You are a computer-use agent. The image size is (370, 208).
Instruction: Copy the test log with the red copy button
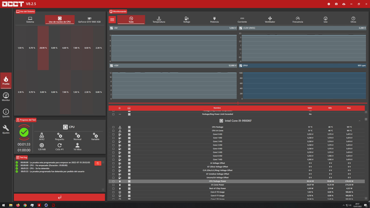98,164
